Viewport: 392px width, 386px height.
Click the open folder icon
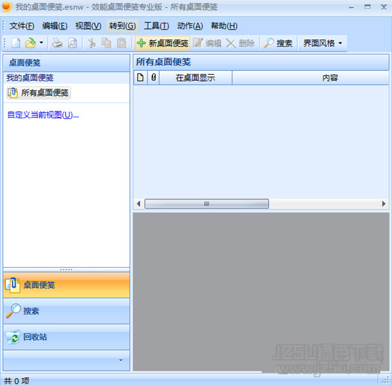pyautogui.click(x=30, y=43)
